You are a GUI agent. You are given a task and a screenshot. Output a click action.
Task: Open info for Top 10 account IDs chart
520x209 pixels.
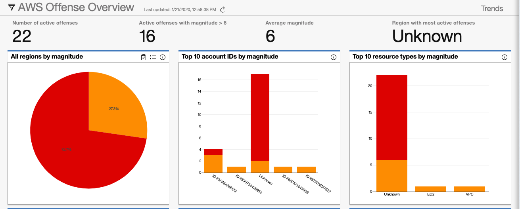coord(333,57)
